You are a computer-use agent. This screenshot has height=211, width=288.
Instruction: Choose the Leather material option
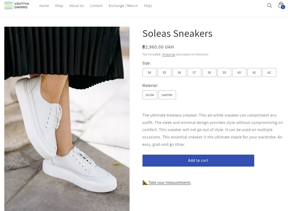(167, 95)
